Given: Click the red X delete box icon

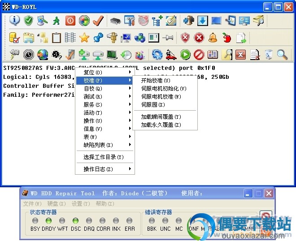Looking at the screenshot, I should pyautogui.click(x=240, y=55).
